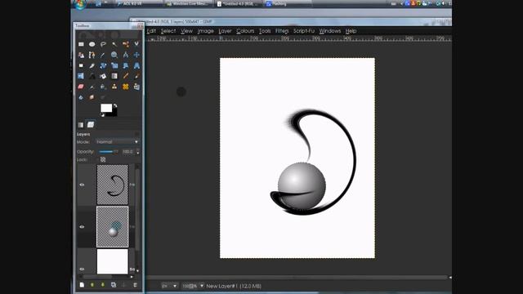Click the Opacity value field
523x294 pixels.
[x=128, y=152]
